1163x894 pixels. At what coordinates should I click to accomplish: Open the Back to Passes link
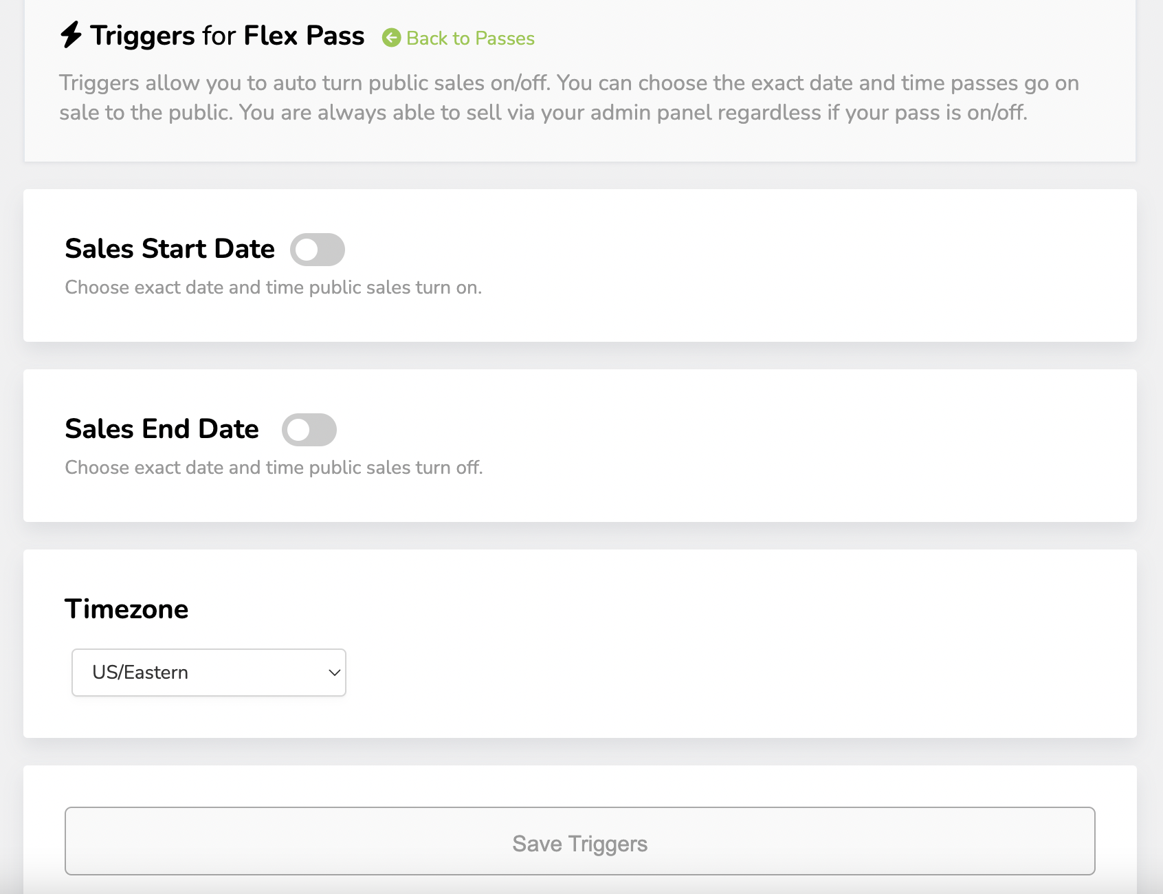(x=470, y=39)
